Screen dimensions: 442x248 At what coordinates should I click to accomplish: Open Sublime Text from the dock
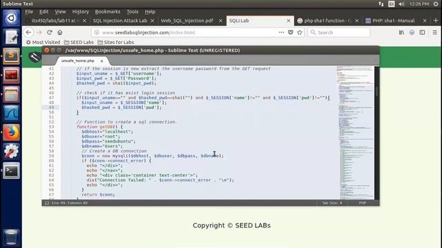coord(11,56)
